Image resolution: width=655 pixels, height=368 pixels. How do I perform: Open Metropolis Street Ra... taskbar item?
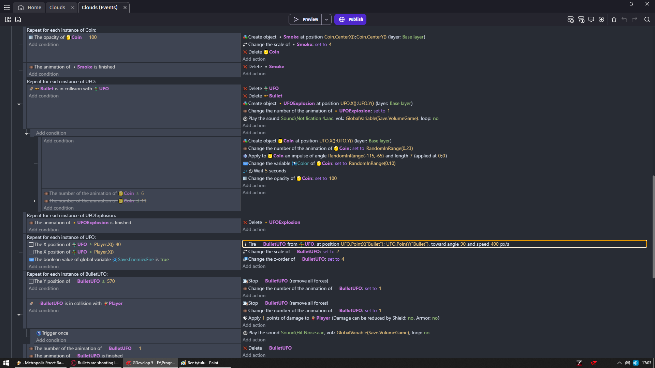click(41, 363)
